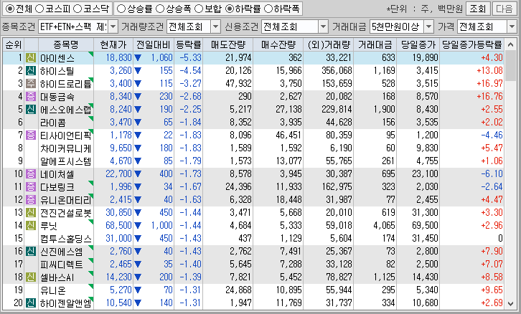
Task: Select the 하락률 radio option
Action: click(229, 9)
